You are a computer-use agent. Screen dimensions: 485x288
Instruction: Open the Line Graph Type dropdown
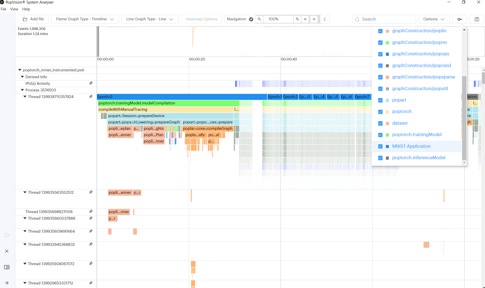click(149, 19)
